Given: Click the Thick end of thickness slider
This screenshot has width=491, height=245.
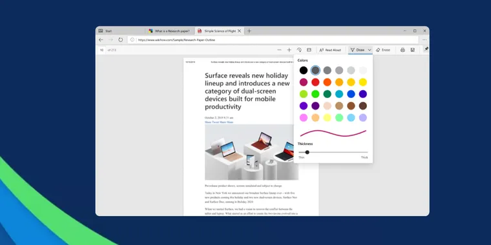Looking at the screenshot, I should 364,157.
